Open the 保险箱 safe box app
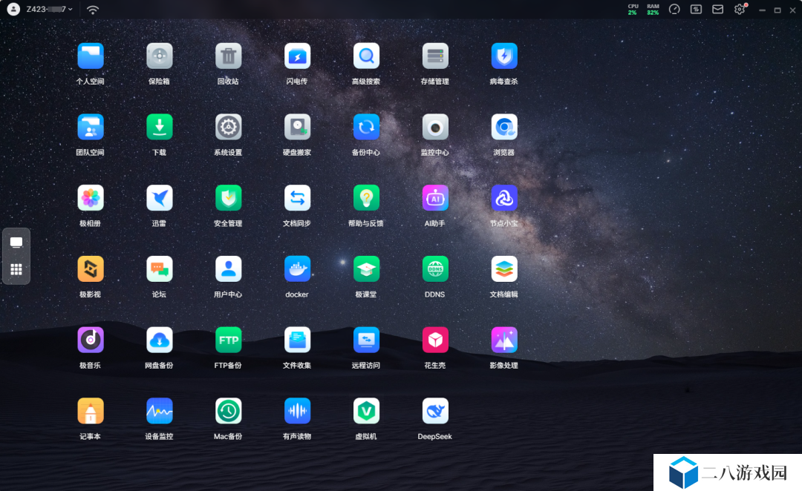 tap(160, 56)
